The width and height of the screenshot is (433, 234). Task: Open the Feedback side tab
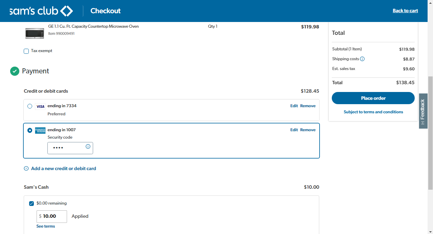coord(423,111)
